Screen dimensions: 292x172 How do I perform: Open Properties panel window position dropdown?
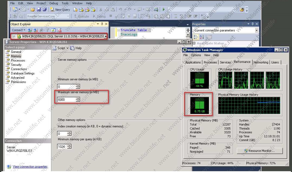pos(248,24)
